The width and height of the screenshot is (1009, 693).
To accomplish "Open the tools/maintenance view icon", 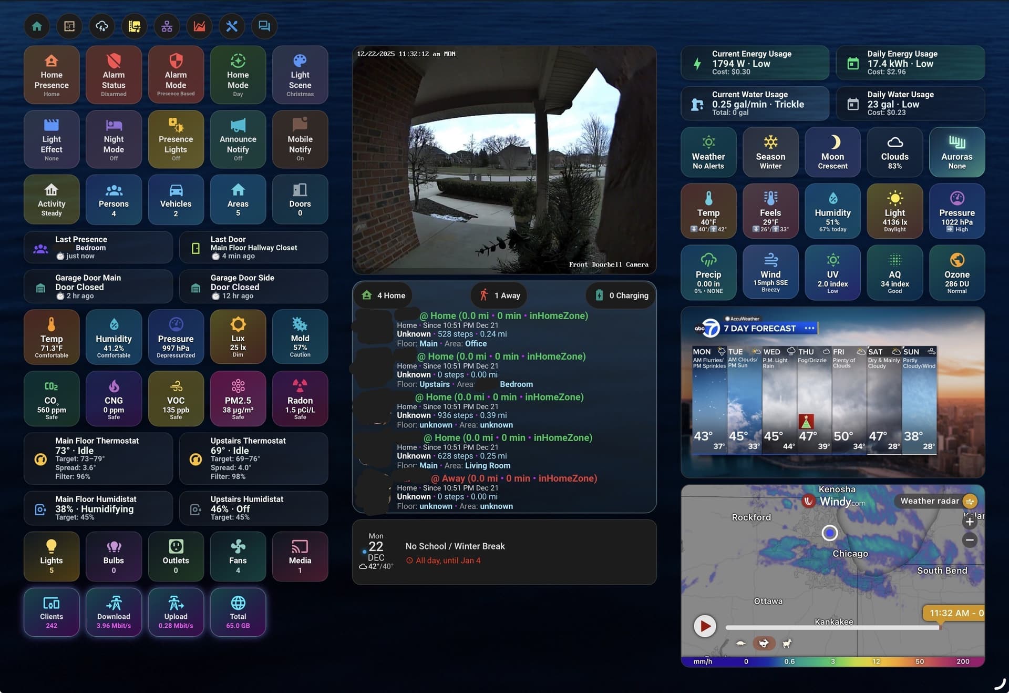I will [x=232, y=26].
